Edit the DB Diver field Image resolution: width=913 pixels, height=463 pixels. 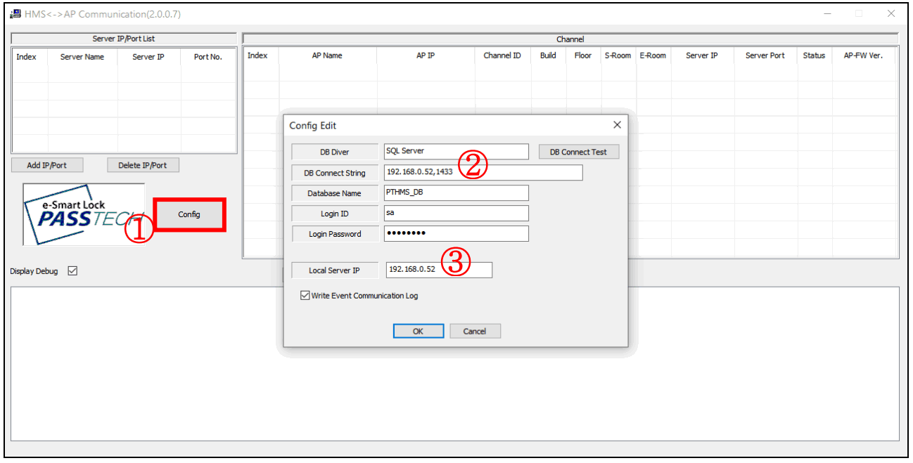pyautogui.click(x=456, y=152)
